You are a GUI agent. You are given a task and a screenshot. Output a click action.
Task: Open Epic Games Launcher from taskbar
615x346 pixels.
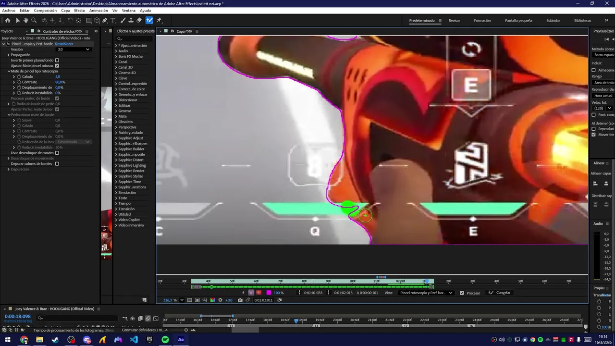click(x=149, y=340)
